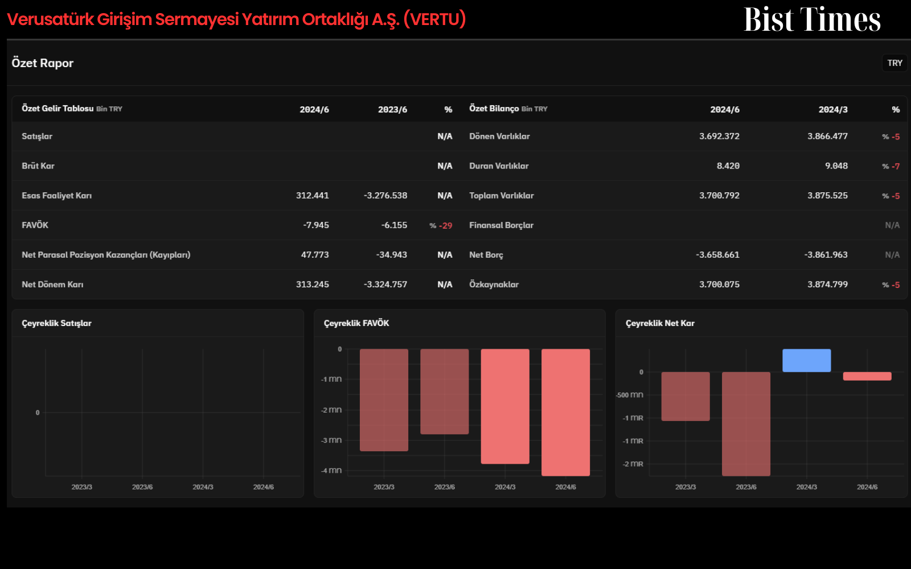
Task: Click Net Parasal Pozisyon value 47.773
Action: [315, 255]
